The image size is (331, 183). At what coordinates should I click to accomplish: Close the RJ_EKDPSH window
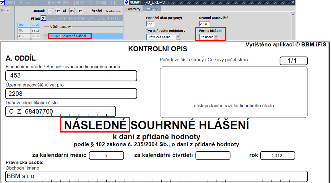[x=293, y=3]
